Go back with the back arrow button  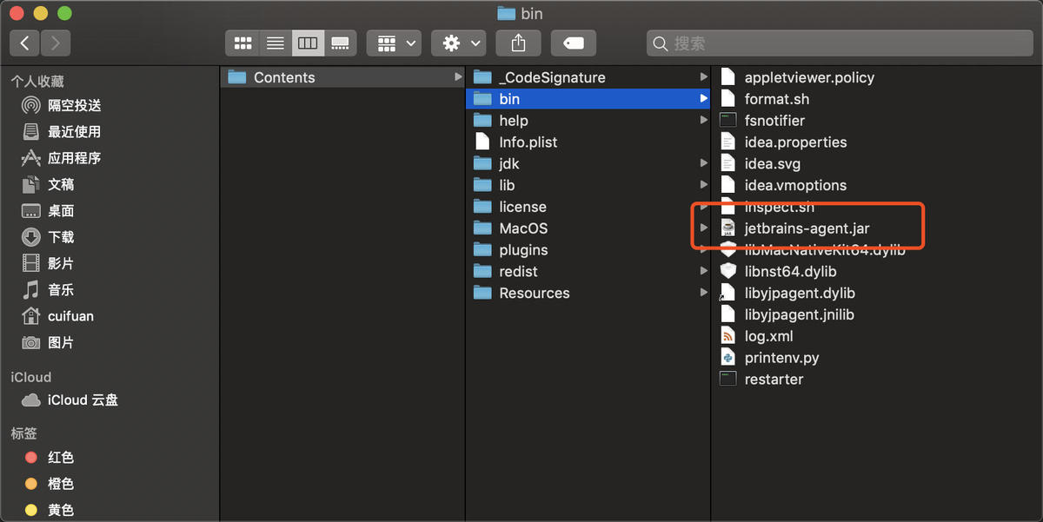point(25,43)
